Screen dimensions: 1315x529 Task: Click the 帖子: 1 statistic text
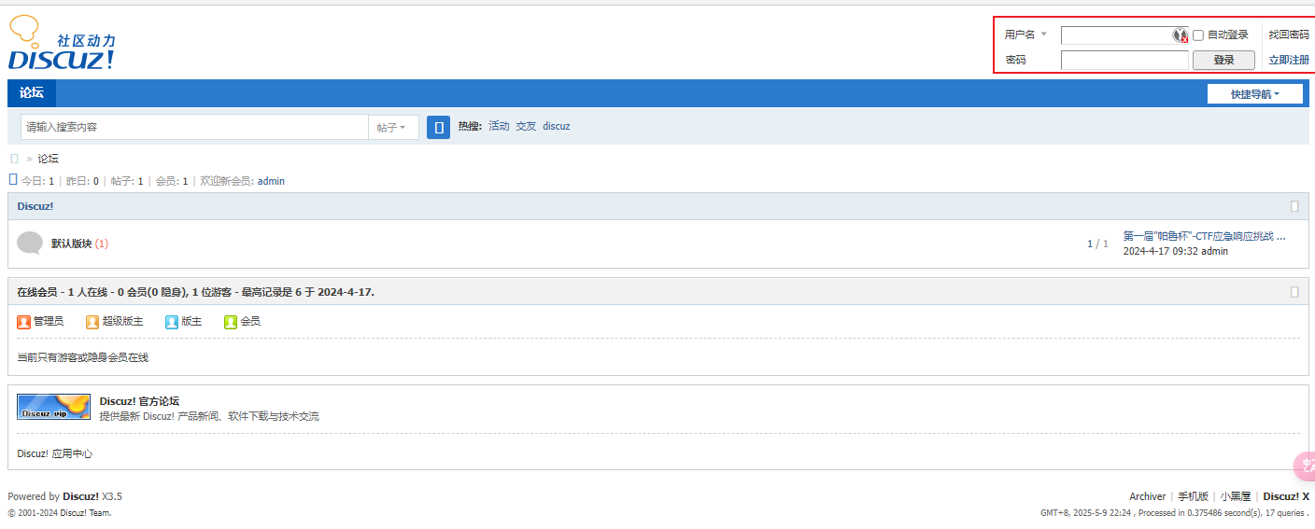click(127, 181)
